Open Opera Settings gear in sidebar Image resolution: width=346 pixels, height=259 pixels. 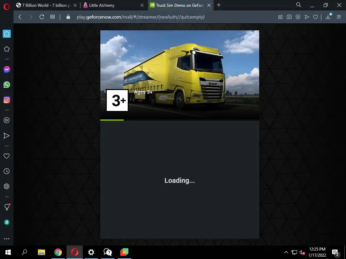point(7,186)
